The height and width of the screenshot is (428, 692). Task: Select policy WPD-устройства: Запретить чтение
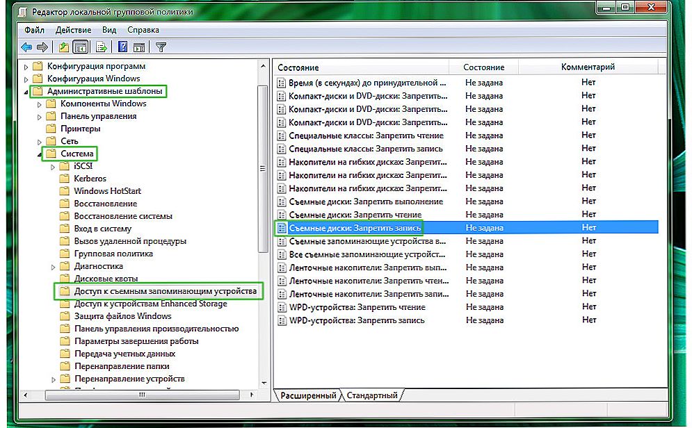coord(357,307)
